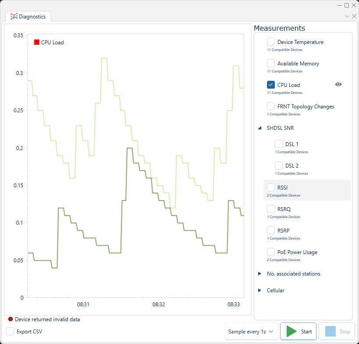Close the Diagnostics tab panel

354,16
